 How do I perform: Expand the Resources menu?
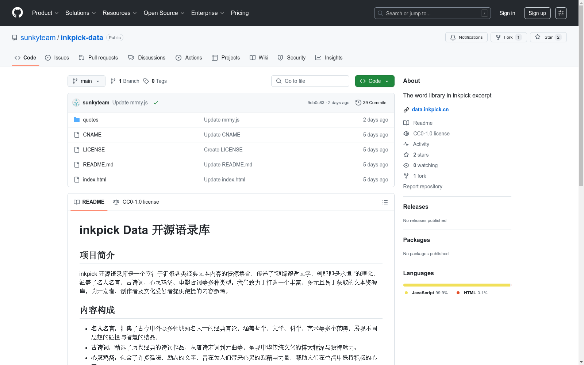click(120, 13)
